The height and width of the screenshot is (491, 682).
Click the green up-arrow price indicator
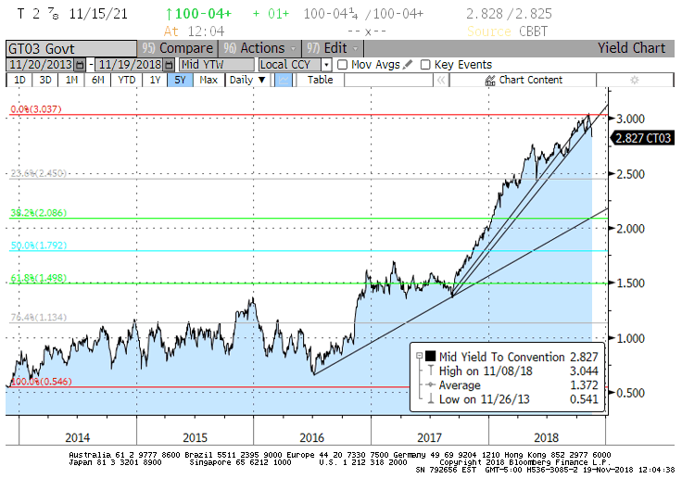(x=169, y=14)
